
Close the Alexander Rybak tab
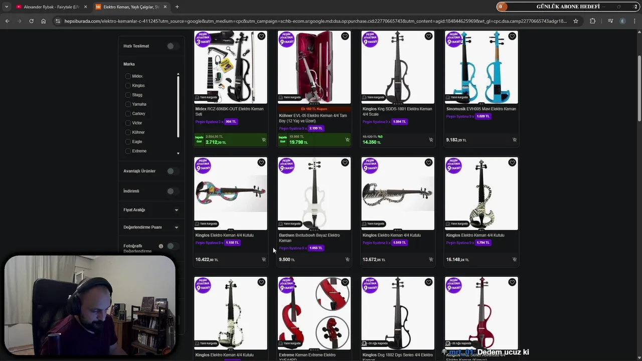(85, 7)
